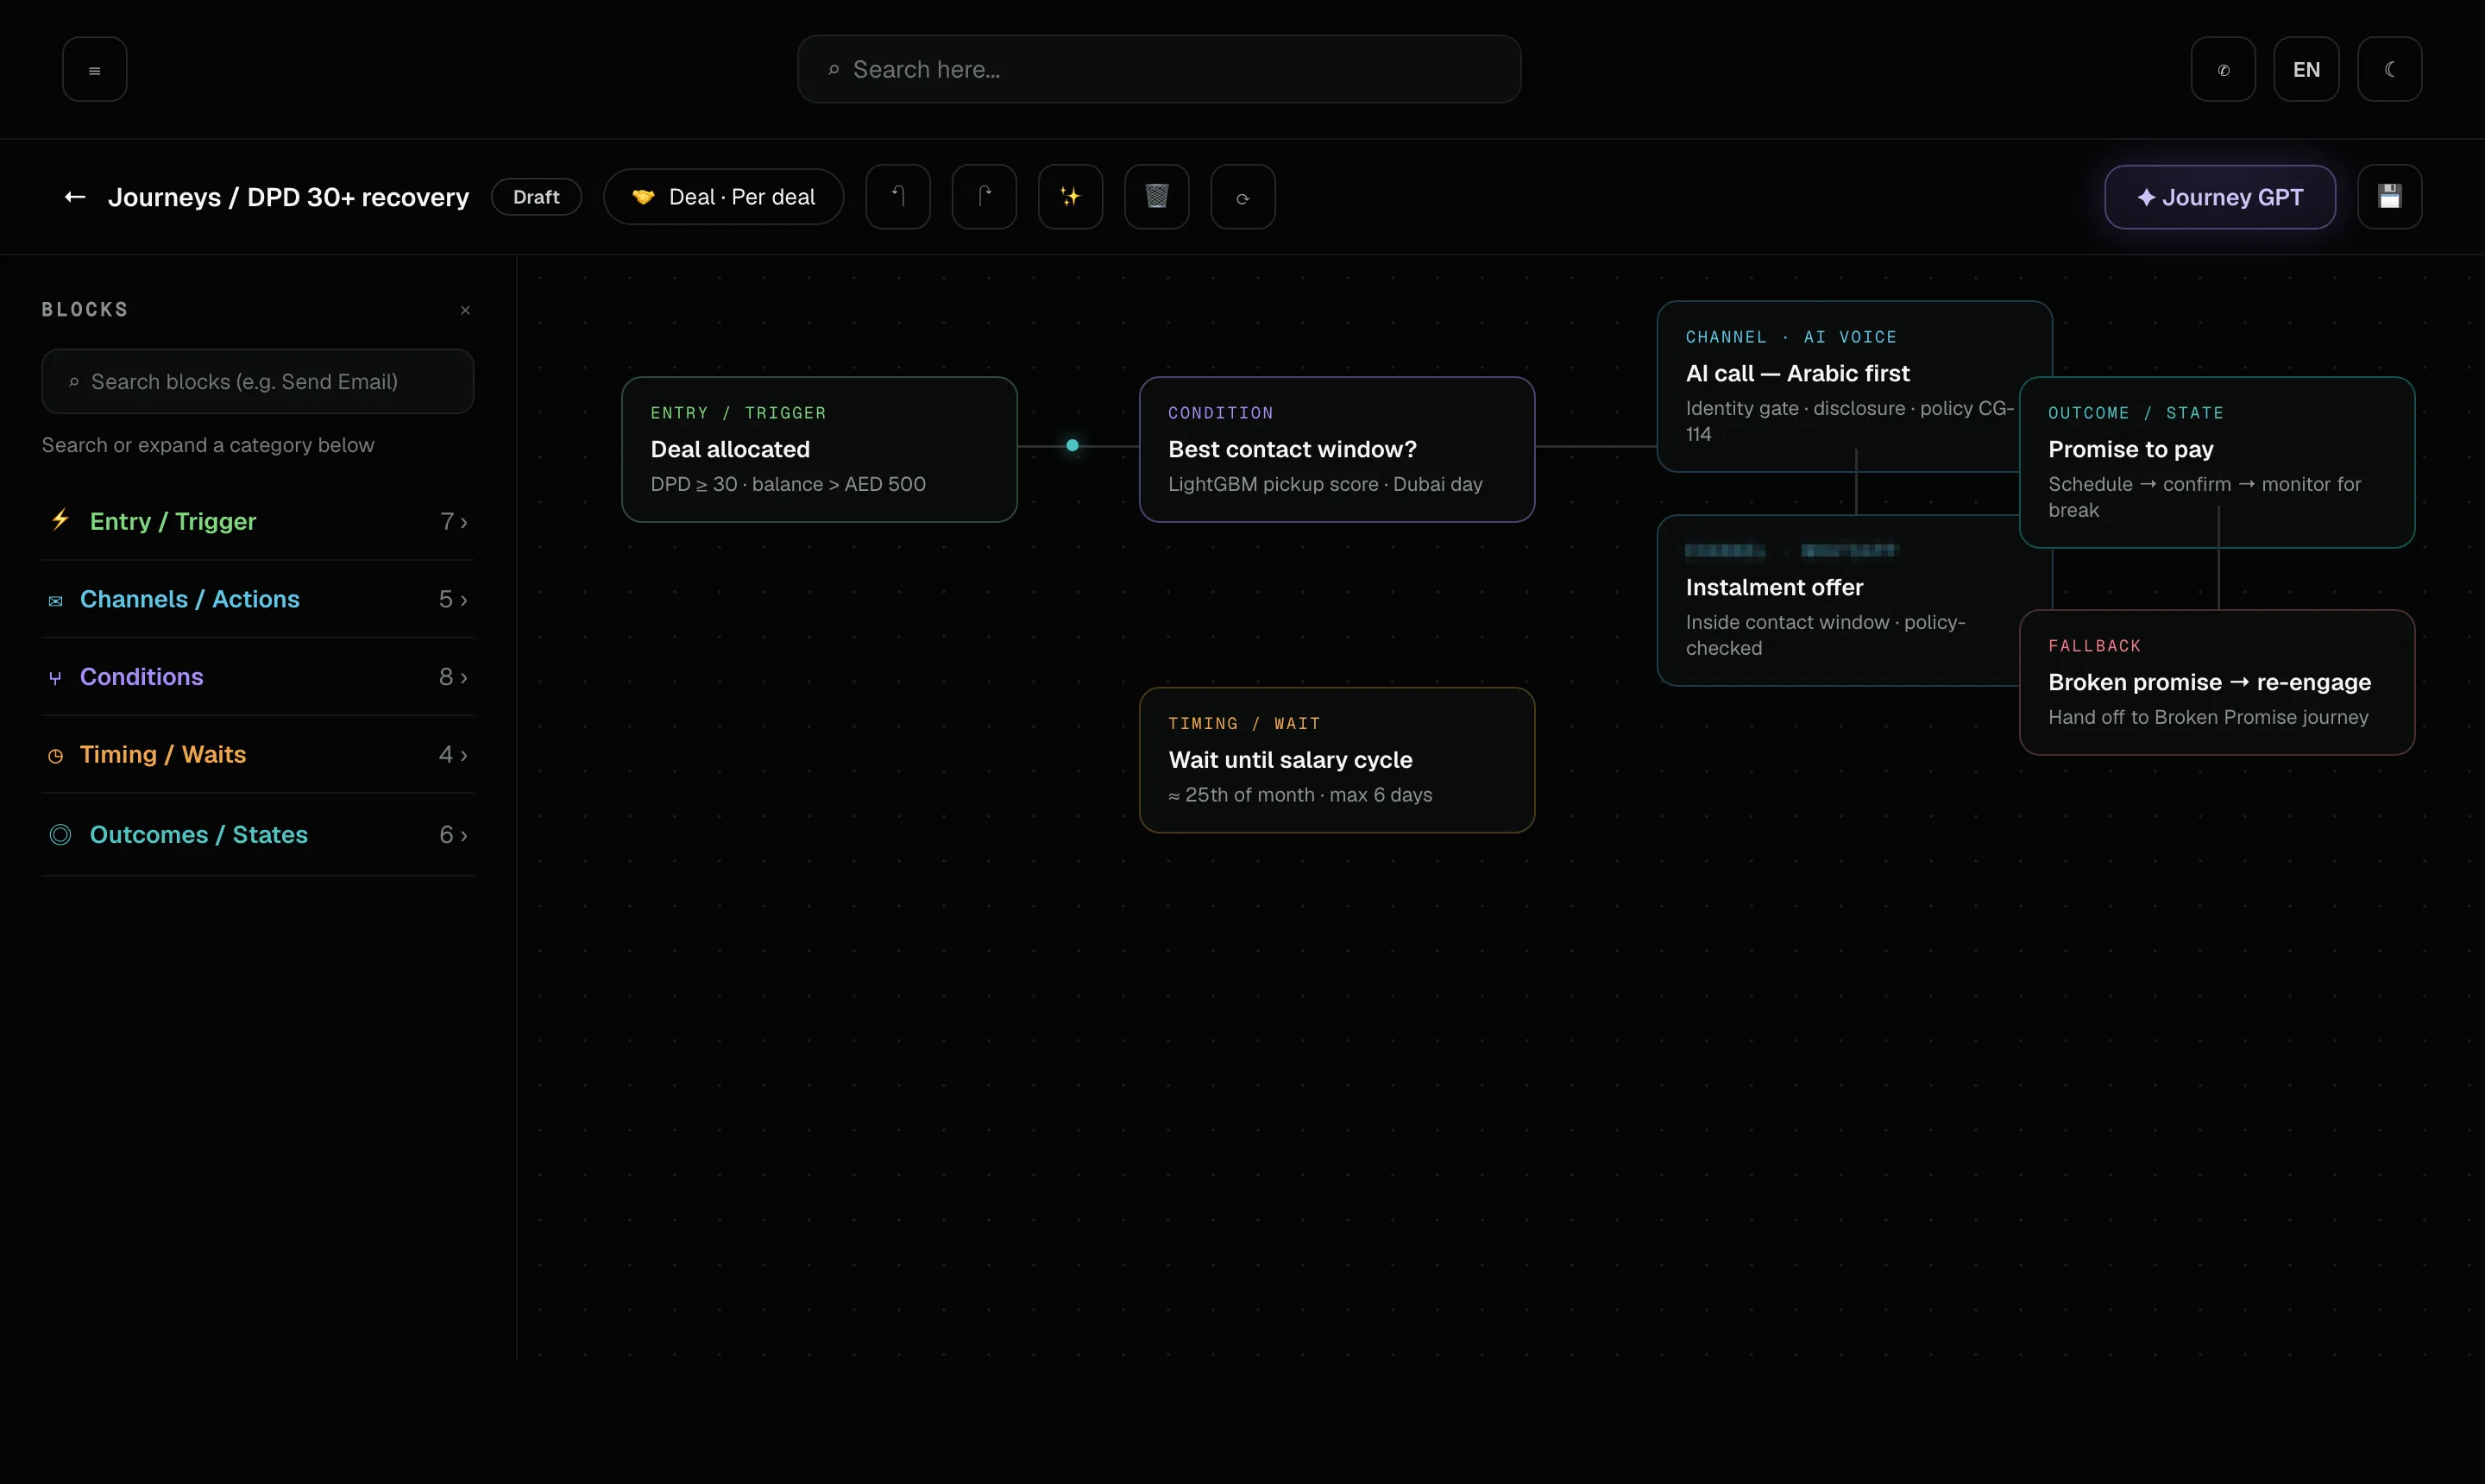Click the "TIMING / WAIT" node label
The image size is (2485, 1484).
(1244, 723)
